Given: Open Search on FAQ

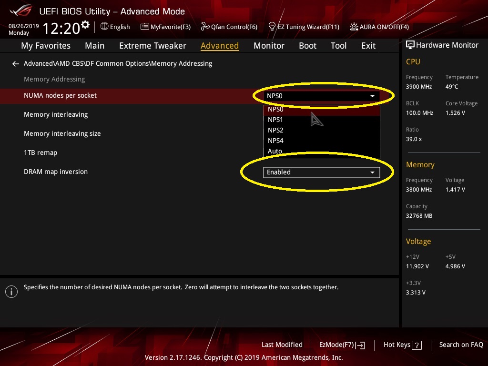Looking at the screenshot, I should [461, 345].
